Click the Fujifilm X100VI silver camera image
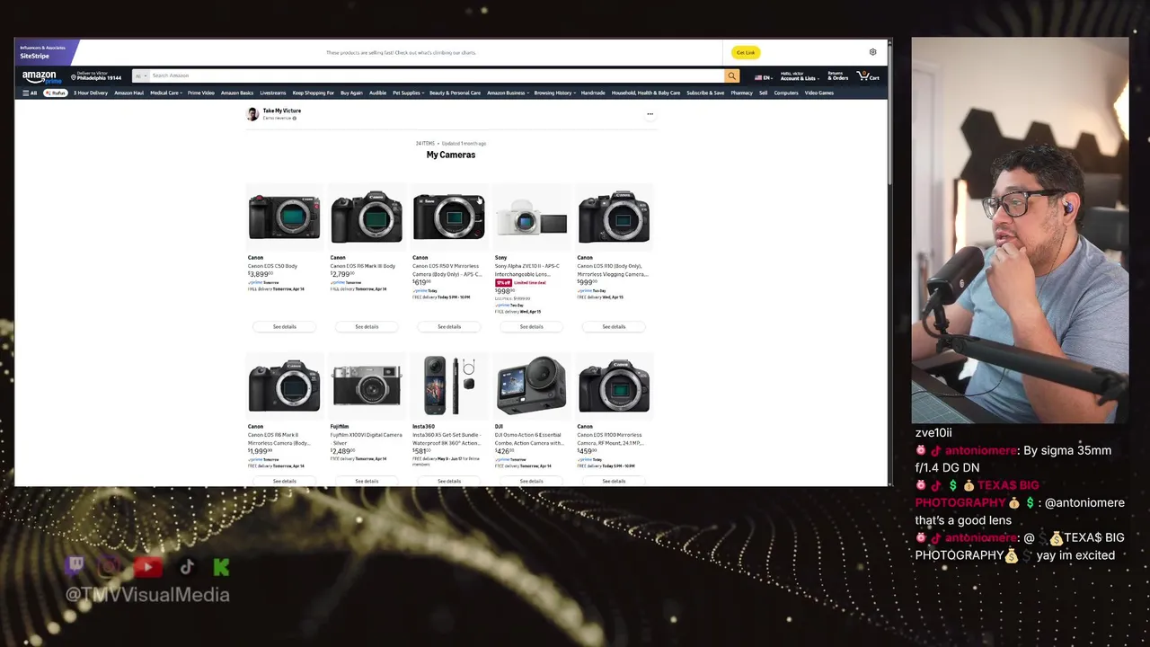Screen dimensions: 1150x647 (367, 386)
